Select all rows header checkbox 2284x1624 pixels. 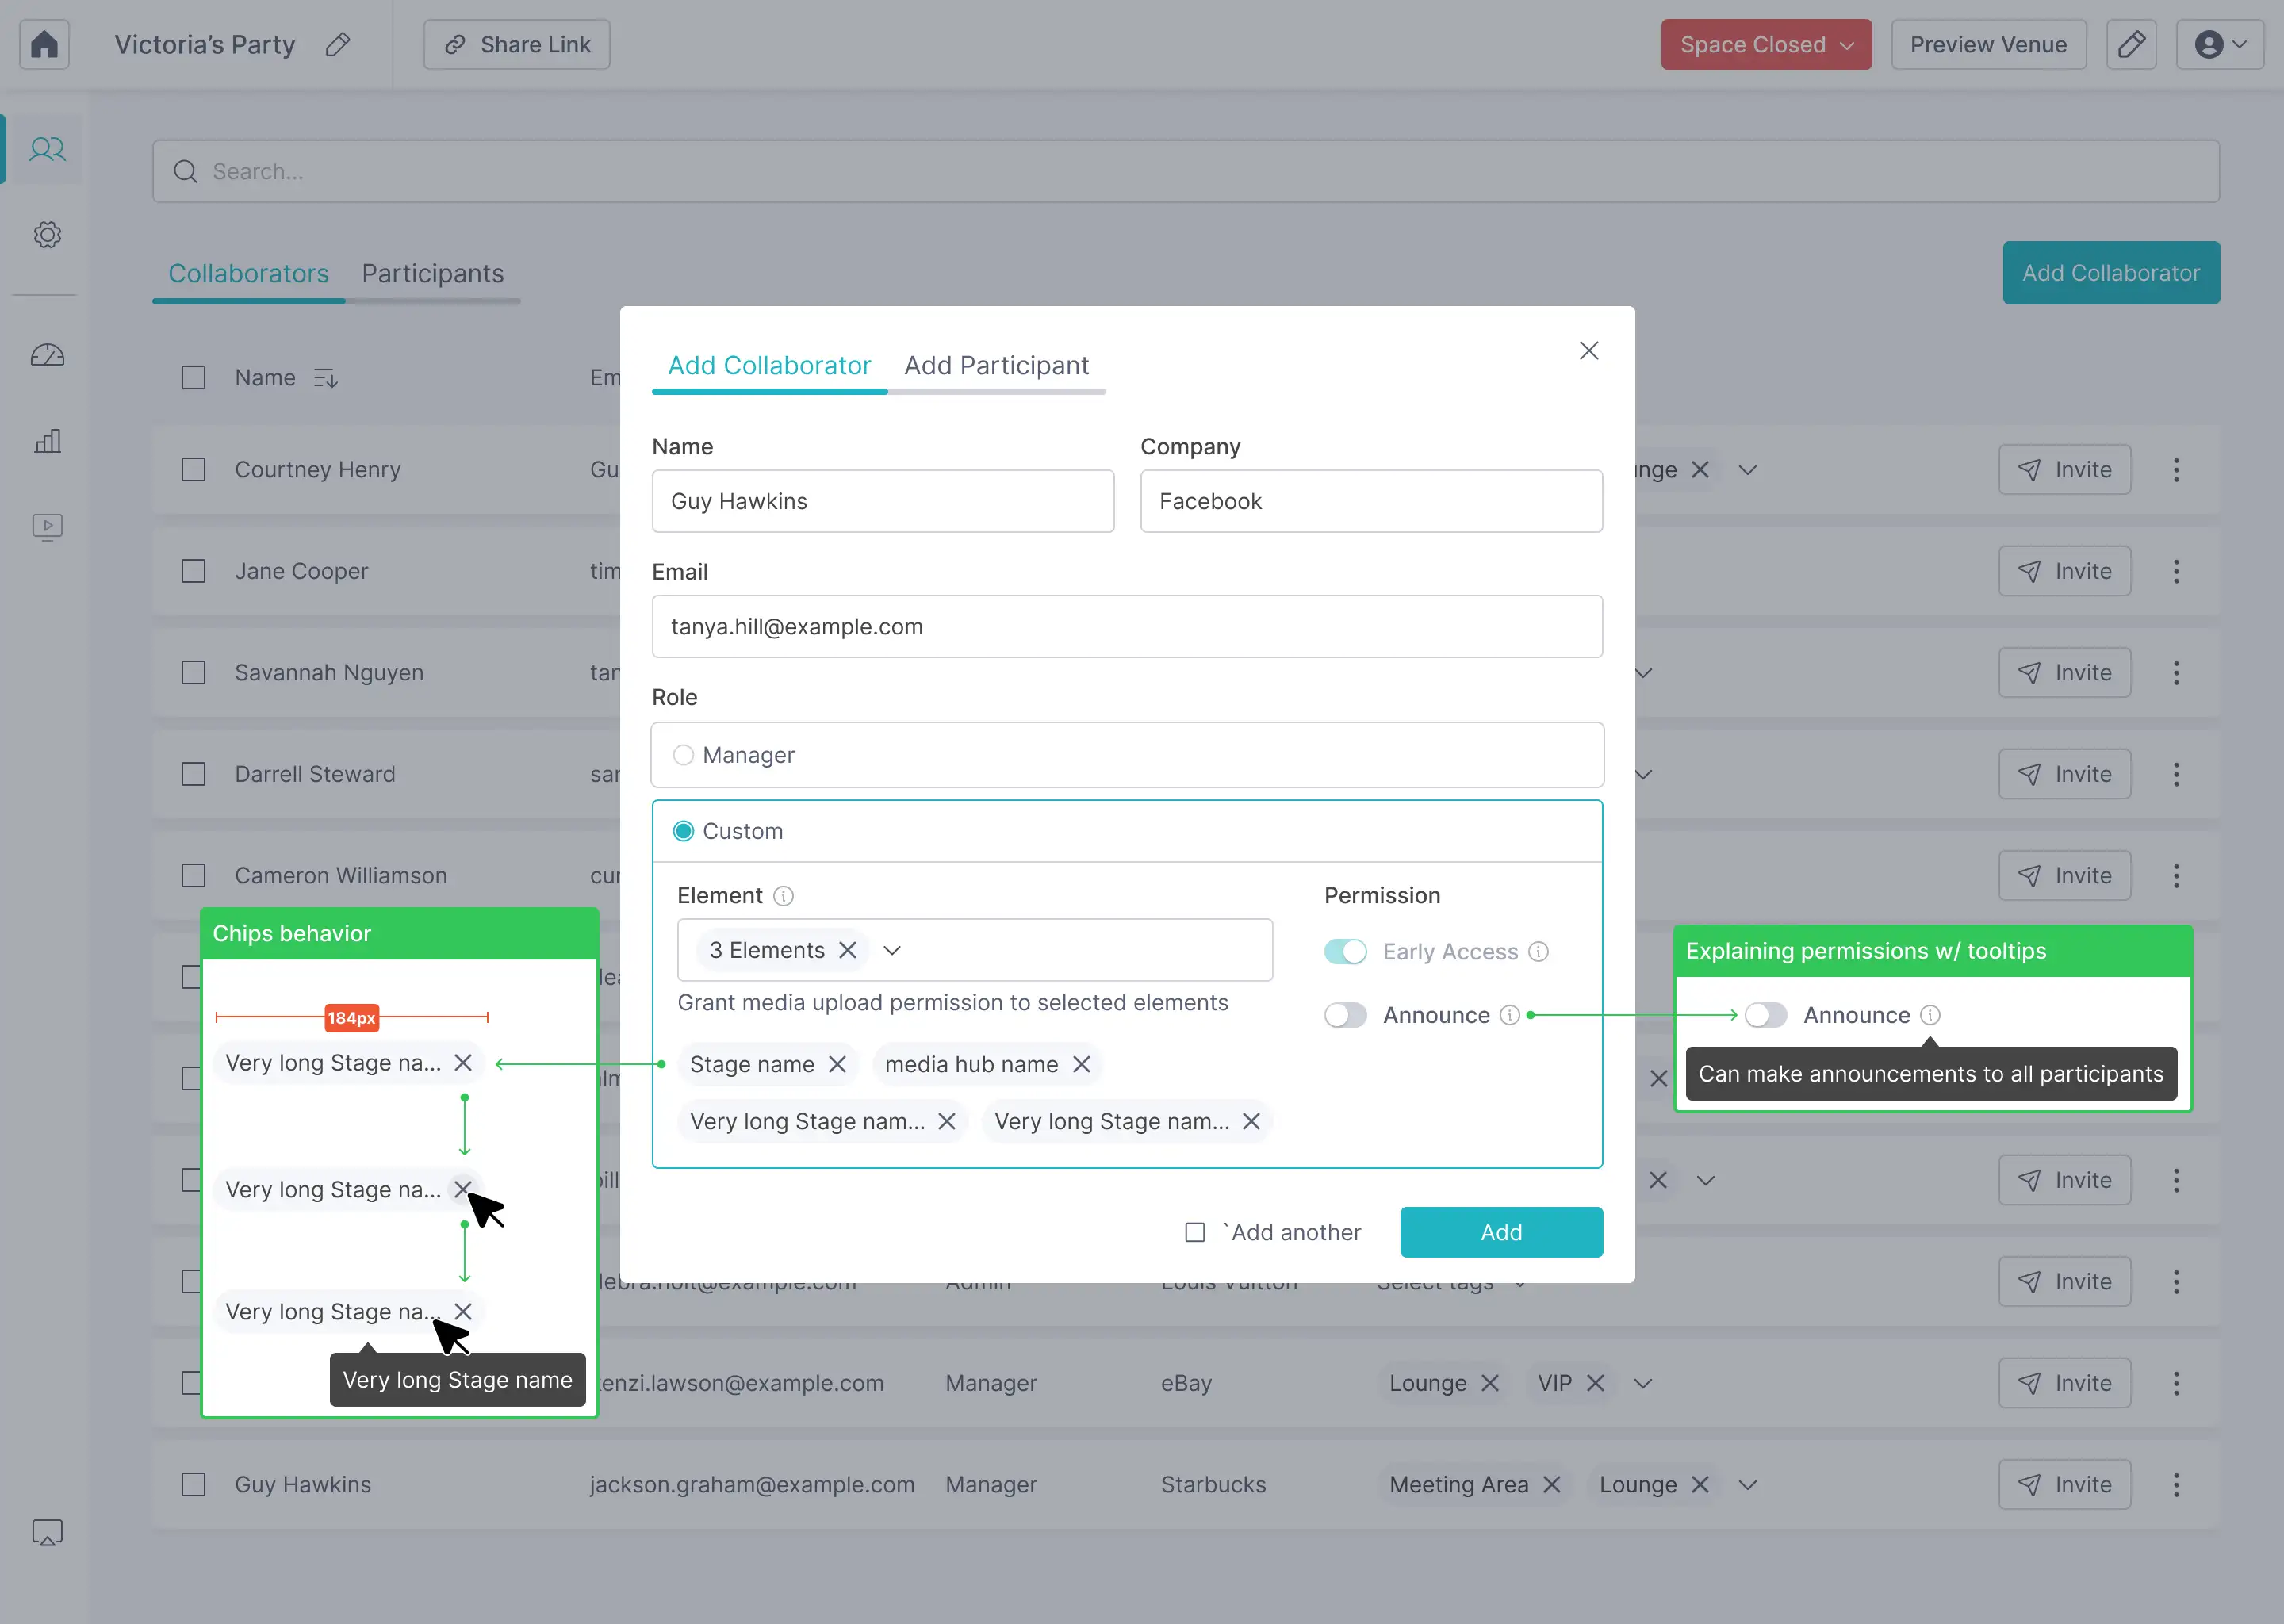click(193, 378)
